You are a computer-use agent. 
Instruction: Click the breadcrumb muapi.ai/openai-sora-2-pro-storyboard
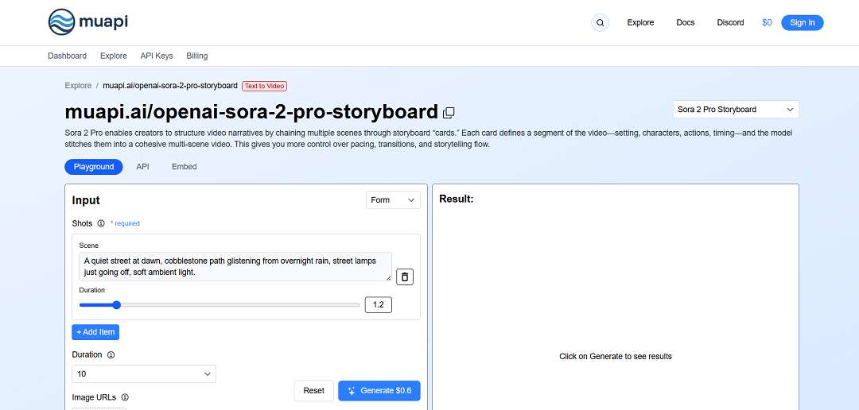tap(170, 86)
